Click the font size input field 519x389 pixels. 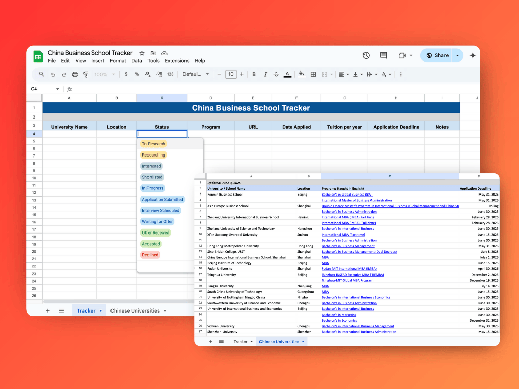coord(231,74)
